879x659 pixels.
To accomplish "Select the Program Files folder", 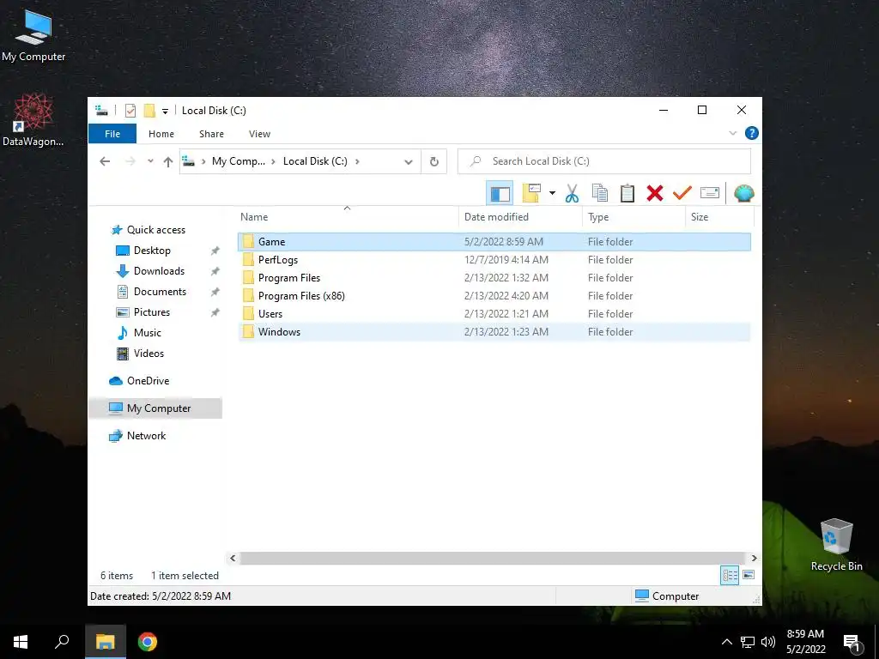I will click(494, 278).
